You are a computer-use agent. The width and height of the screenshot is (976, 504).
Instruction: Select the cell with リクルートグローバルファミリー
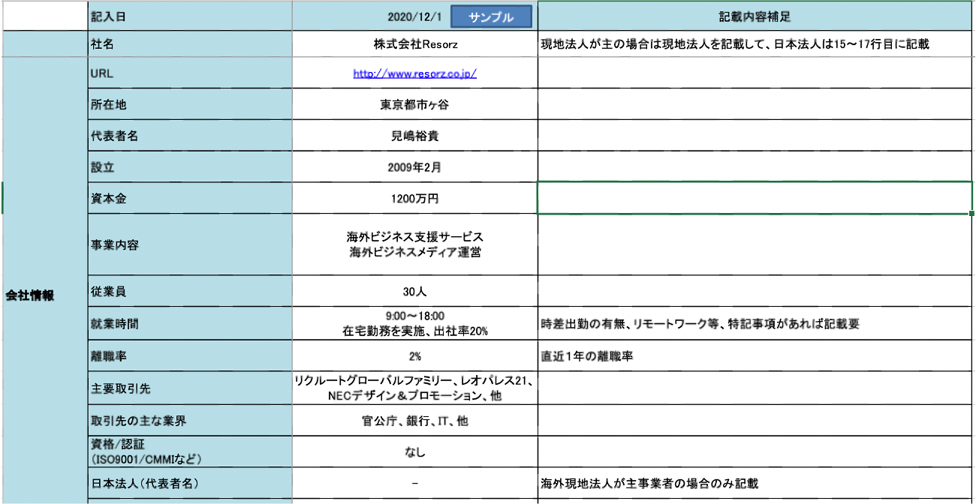[x=415, y=388]
